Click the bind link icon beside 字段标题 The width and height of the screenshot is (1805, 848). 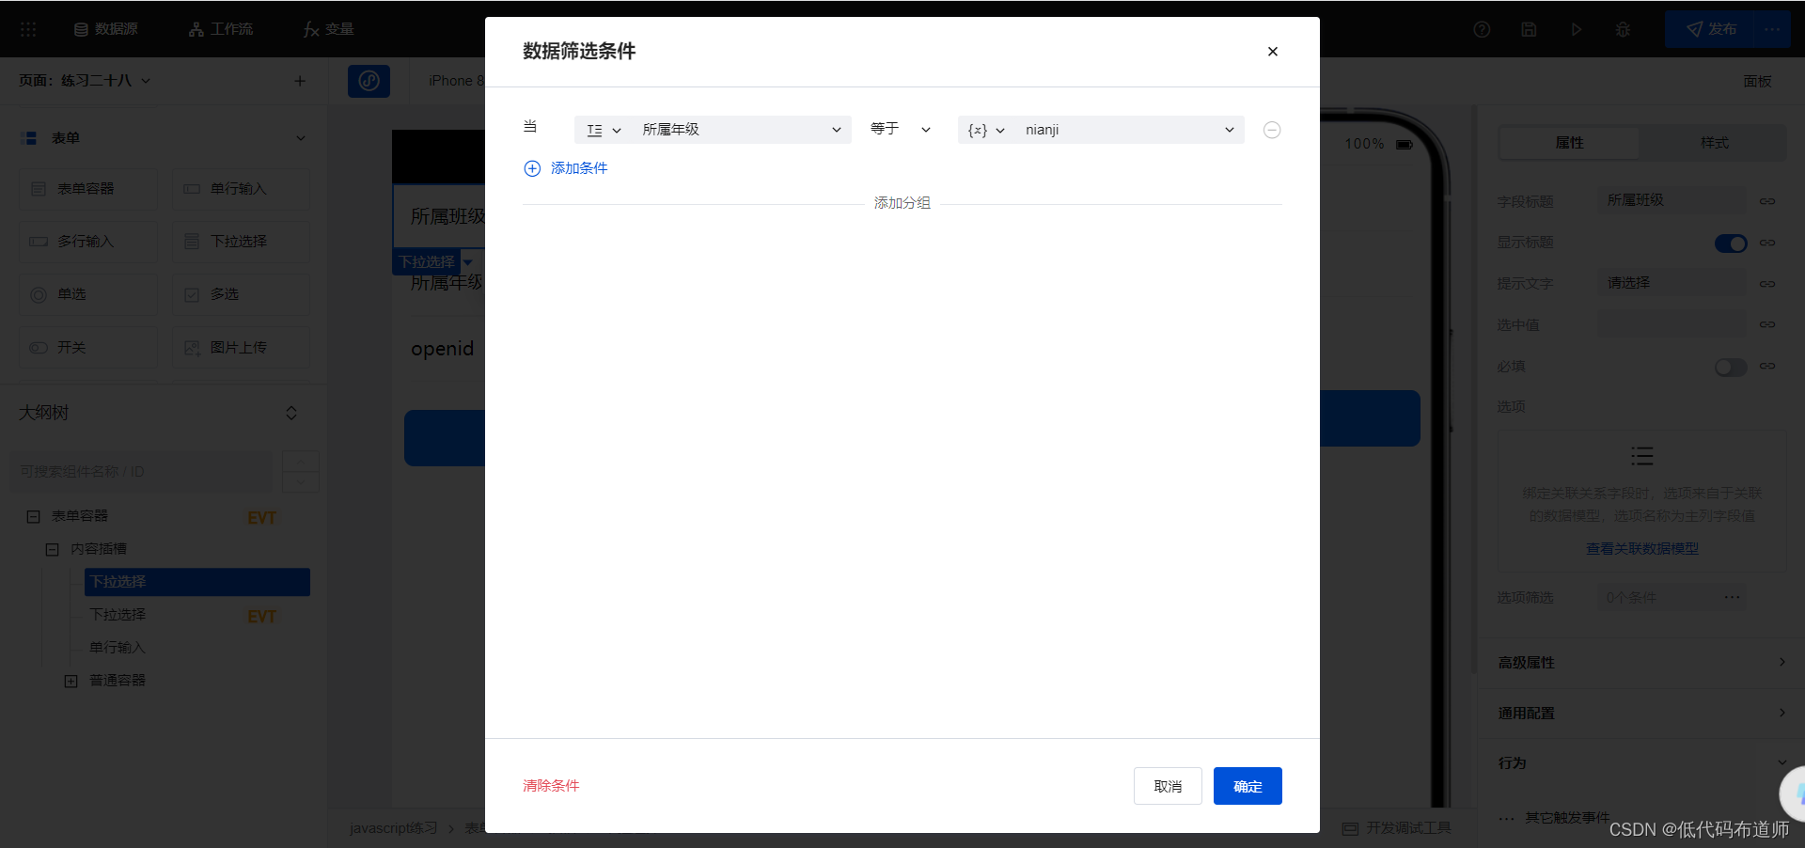click(1767, 201)
